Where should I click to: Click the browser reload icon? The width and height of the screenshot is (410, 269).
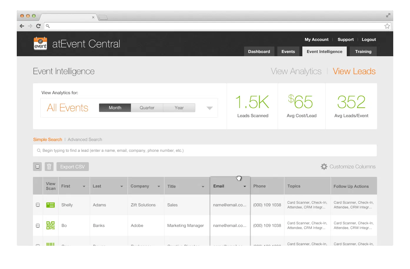click(x=38, y=26)
